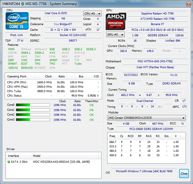Click the Core0 ThermMon OK status
Screen dimensions: 193x184
[91, 105]
